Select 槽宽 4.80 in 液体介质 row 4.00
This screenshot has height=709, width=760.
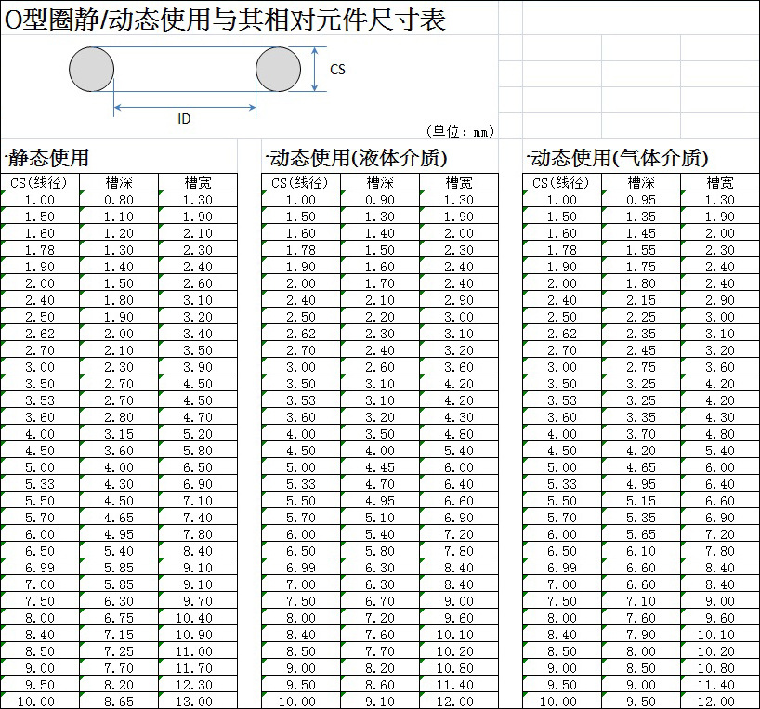pyautogui.click(x=459, y=434)
